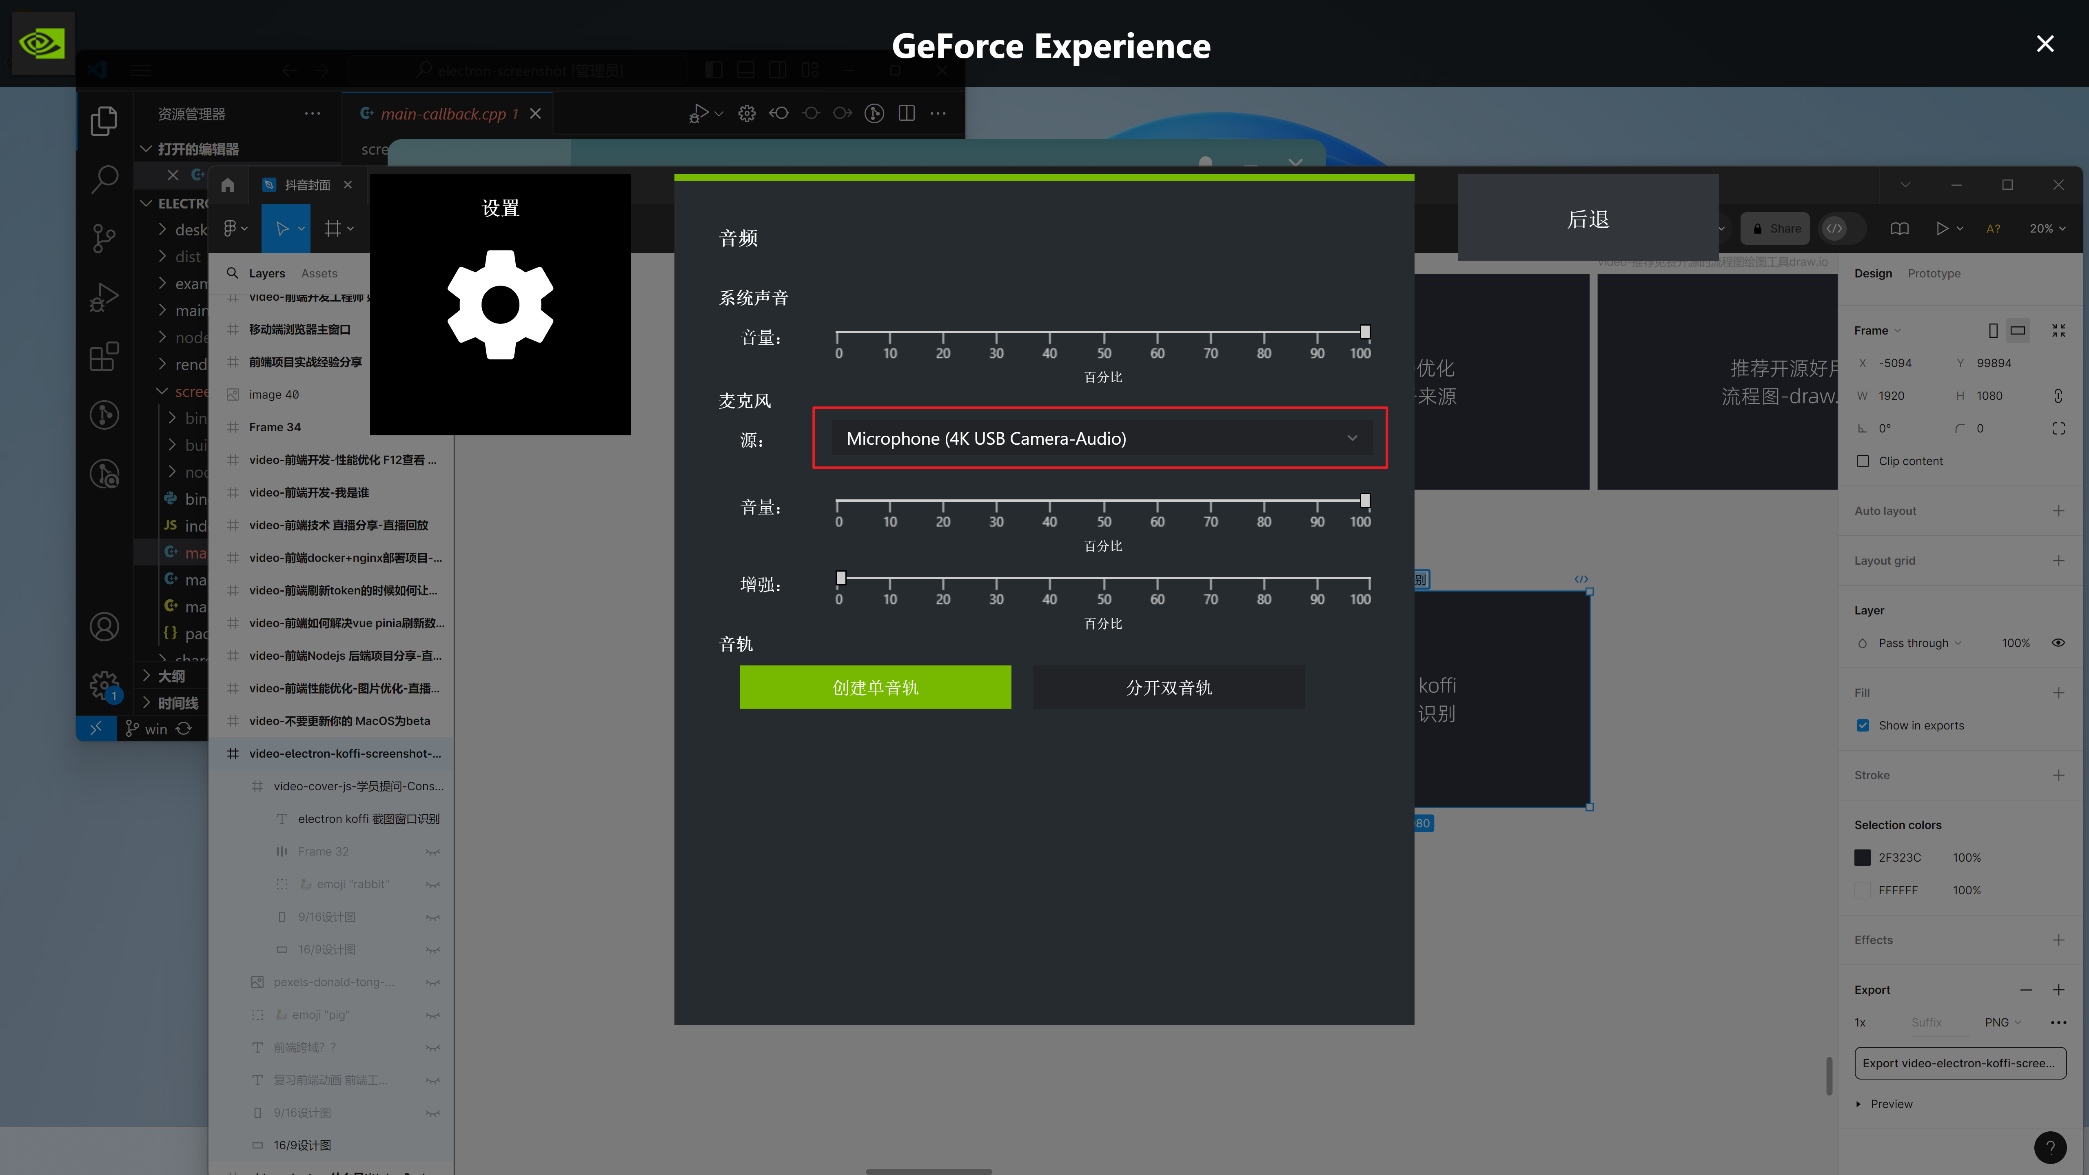This screenshot has height=1175, width=2089.
Task: Select the Figma Frame tool
Action: pos(333,228)
